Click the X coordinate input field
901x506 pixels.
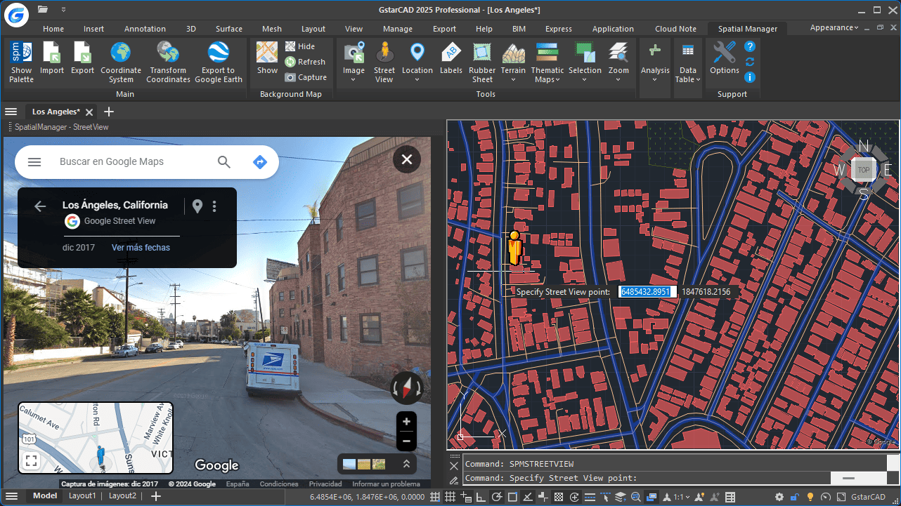647,291
